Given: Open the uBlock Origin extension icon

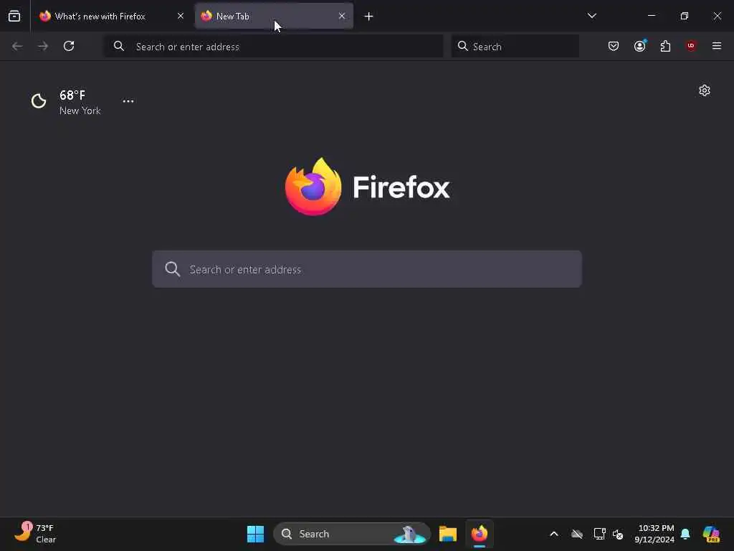Looking at the screenshot, I should pyautogui.click(x=691, y=46).
